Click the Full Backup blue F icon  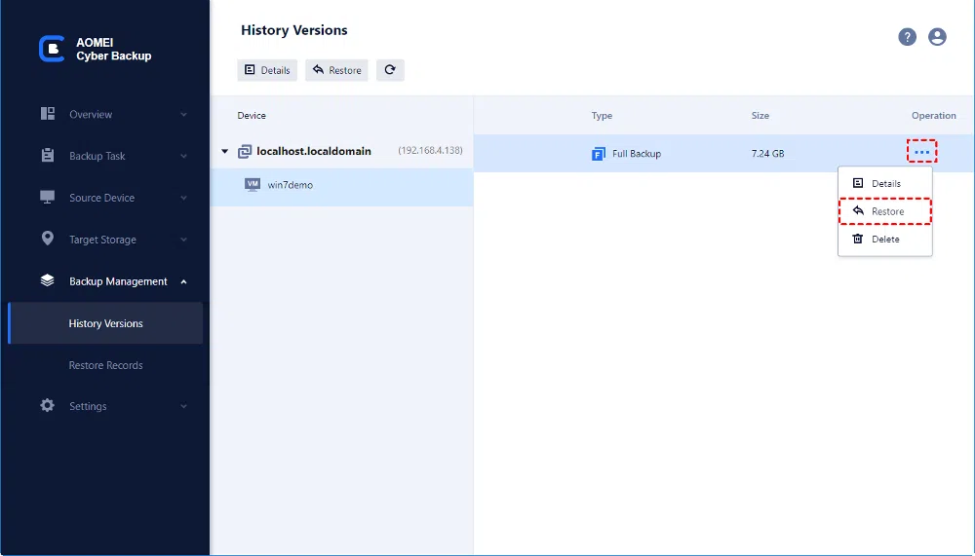(599, 154)
